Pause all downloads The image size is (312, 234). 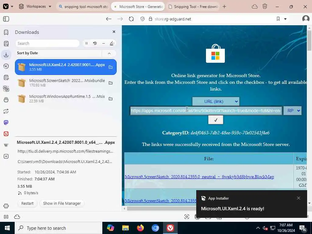(x=86, y=43)
